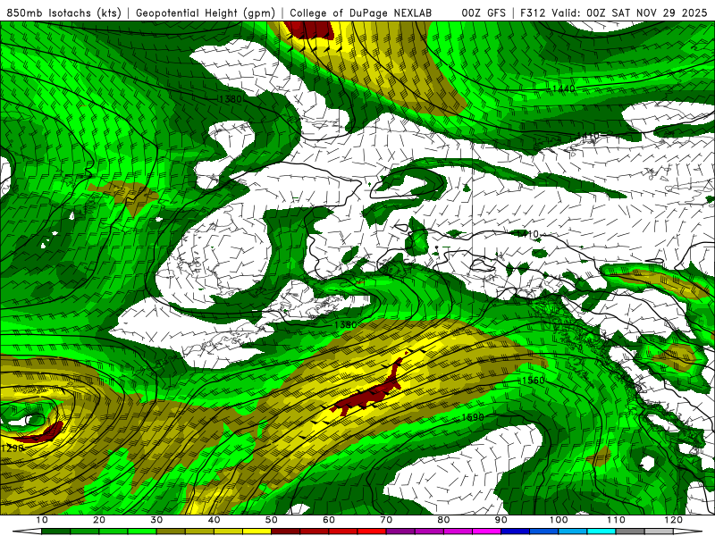
Task: Select the bright red 65-70 kt swatch
Action: [x=372, y=532]
